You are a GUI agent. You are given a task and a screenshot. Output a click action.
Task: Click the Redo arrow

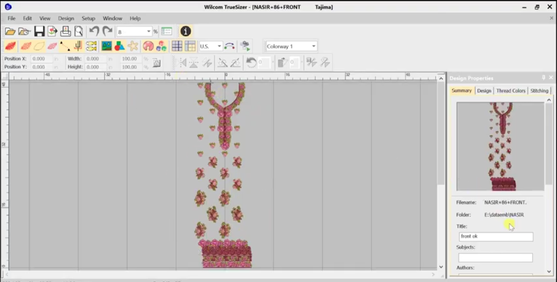[107, 31]
